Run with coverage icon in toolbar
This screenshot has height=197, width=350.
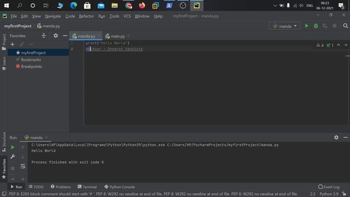pyautogui.click(x=325, y=26)
